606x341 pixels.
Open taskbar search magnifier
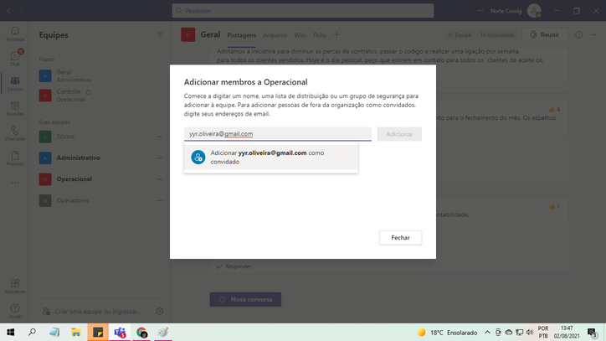coord(33,332)
